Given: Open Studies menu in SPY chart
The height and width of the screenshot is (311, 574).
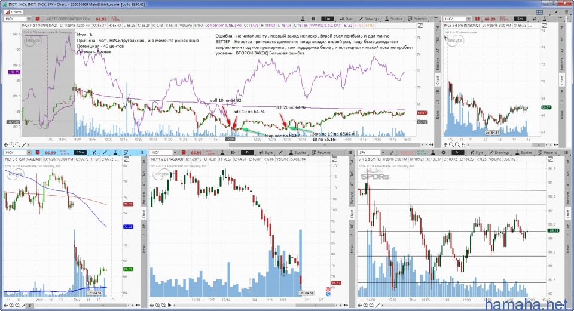Looking at the screenshot, I should click(x=524, y=152).
